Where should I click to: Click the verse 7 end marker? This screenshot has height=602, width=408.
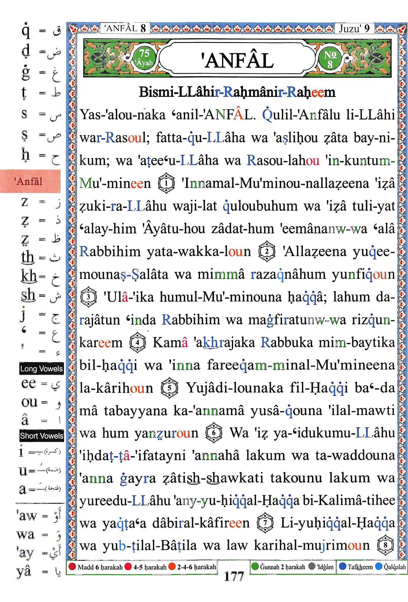[x=265, y=523]
